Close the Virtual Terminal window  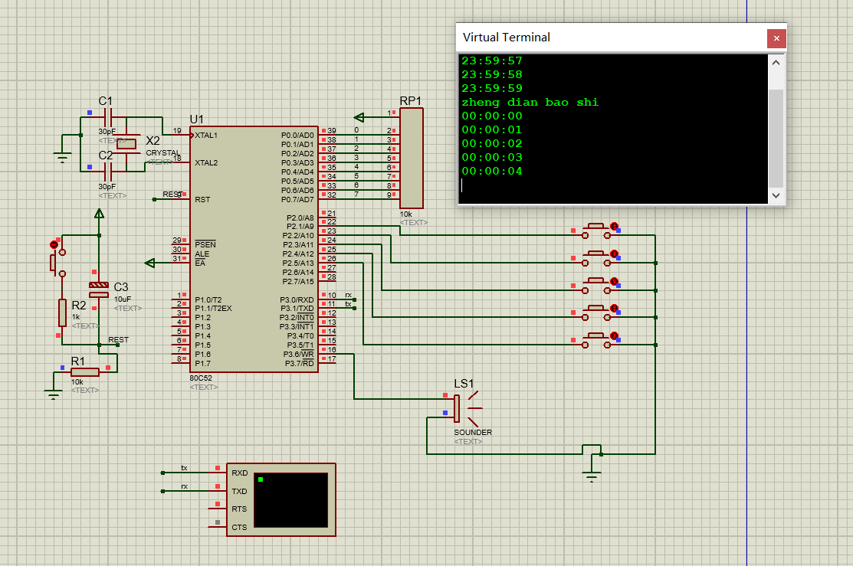point(776,38)
